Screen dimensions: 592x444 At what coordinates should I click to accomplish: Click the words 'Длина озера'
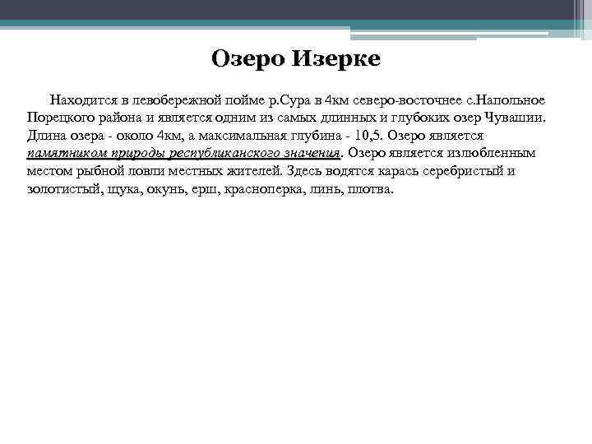coord(66,136)
